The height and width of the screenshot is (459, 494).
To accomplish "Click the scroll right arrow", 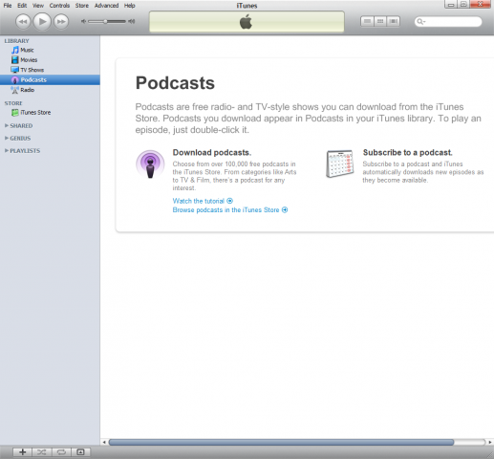I will (x=490, y=442).
